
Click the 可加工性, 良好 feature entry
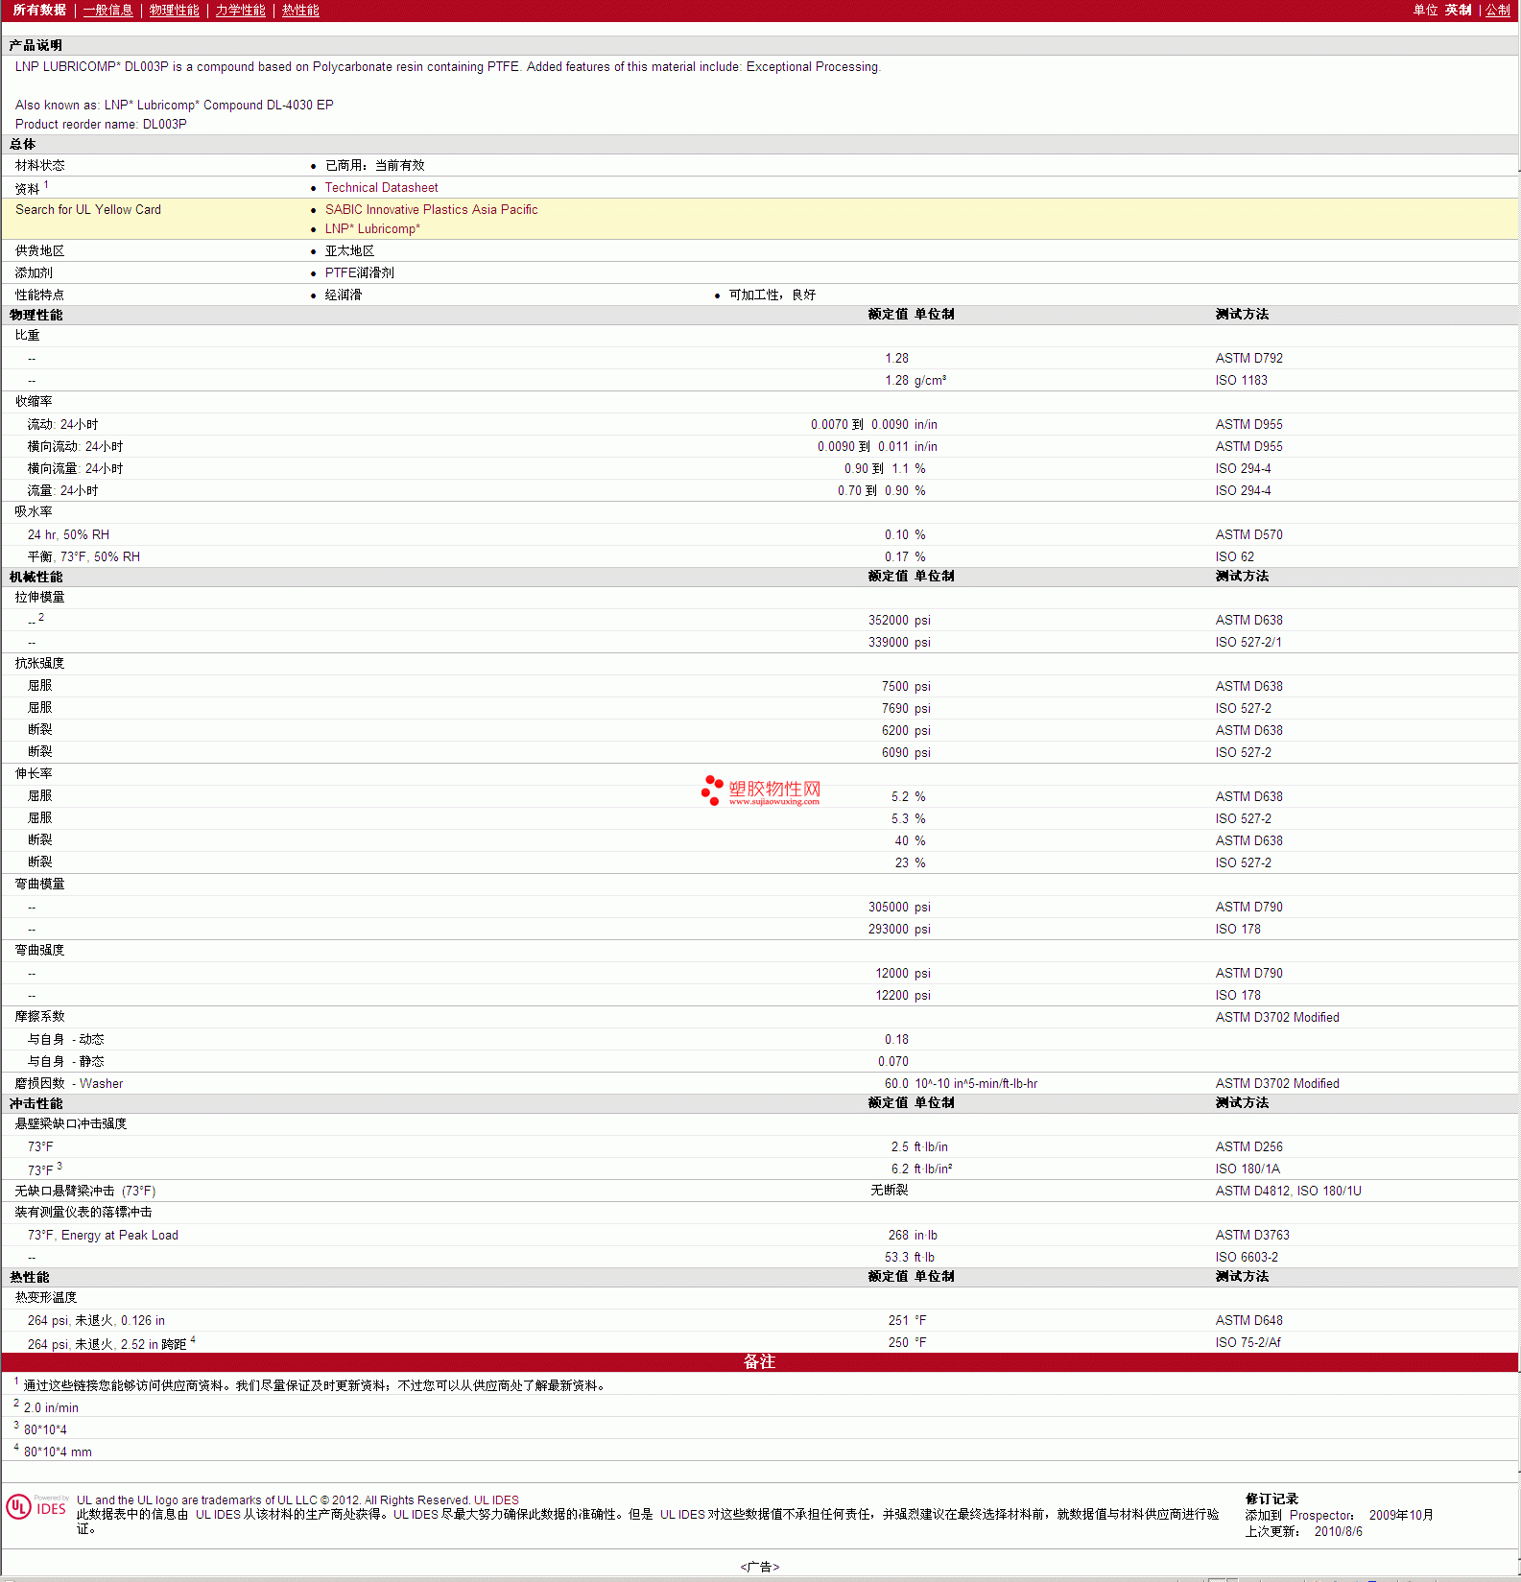click(772, 295)
